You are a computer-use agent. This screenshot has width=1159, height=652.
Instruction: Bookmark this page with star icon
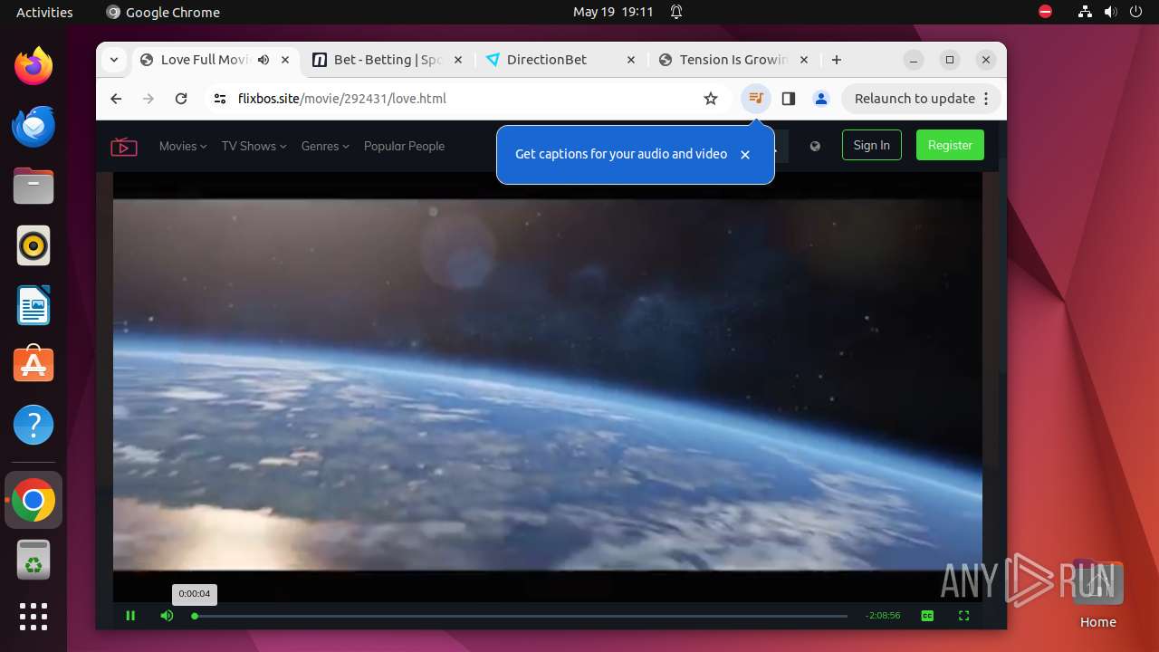point(711,99)
